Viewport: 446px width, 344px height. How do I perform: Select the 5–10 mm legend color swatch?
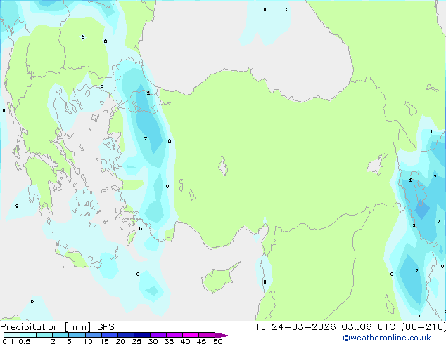coord(77,335)
